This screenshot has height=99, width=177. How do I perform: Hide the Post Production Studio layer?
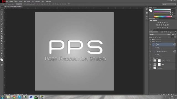[150, 52]
